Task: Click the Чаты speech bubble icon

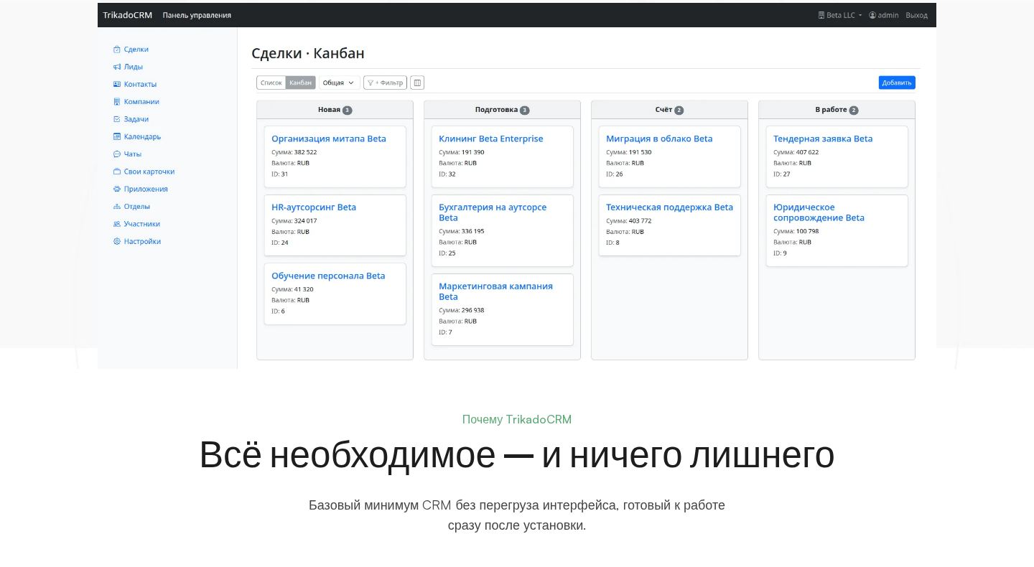Action: click(116, 154)
